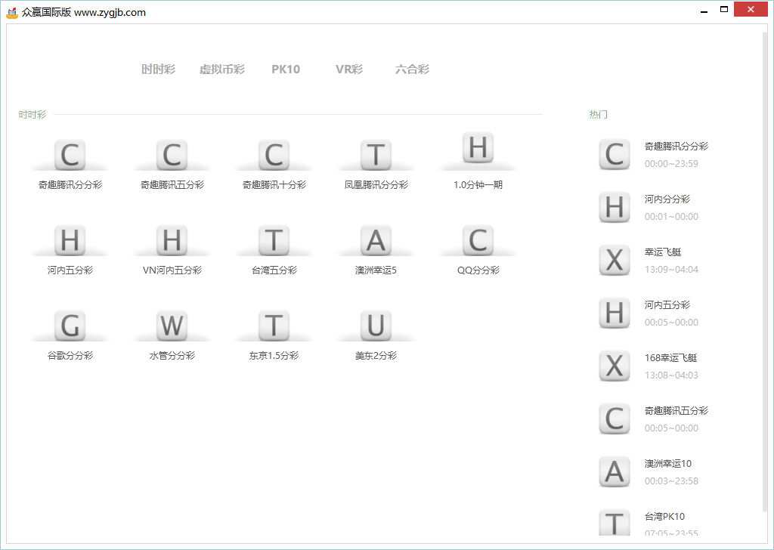Screen dimensions: 774x550
Task: Click the 00:00~23:59 time text
Action: pyautogui.click(x=671, y=164)
